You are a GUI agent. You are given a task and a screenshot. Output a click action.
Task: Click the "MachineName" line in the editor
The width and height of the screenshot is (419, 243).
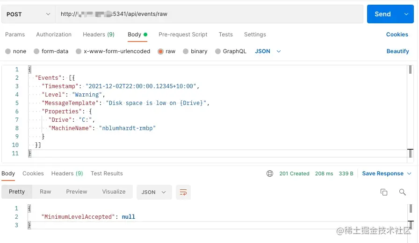102,128
